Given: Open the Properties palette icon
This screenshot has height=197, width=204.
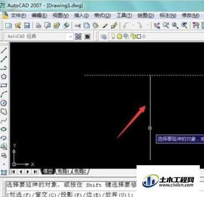Looking at the screenshot, I should point(196,26).
